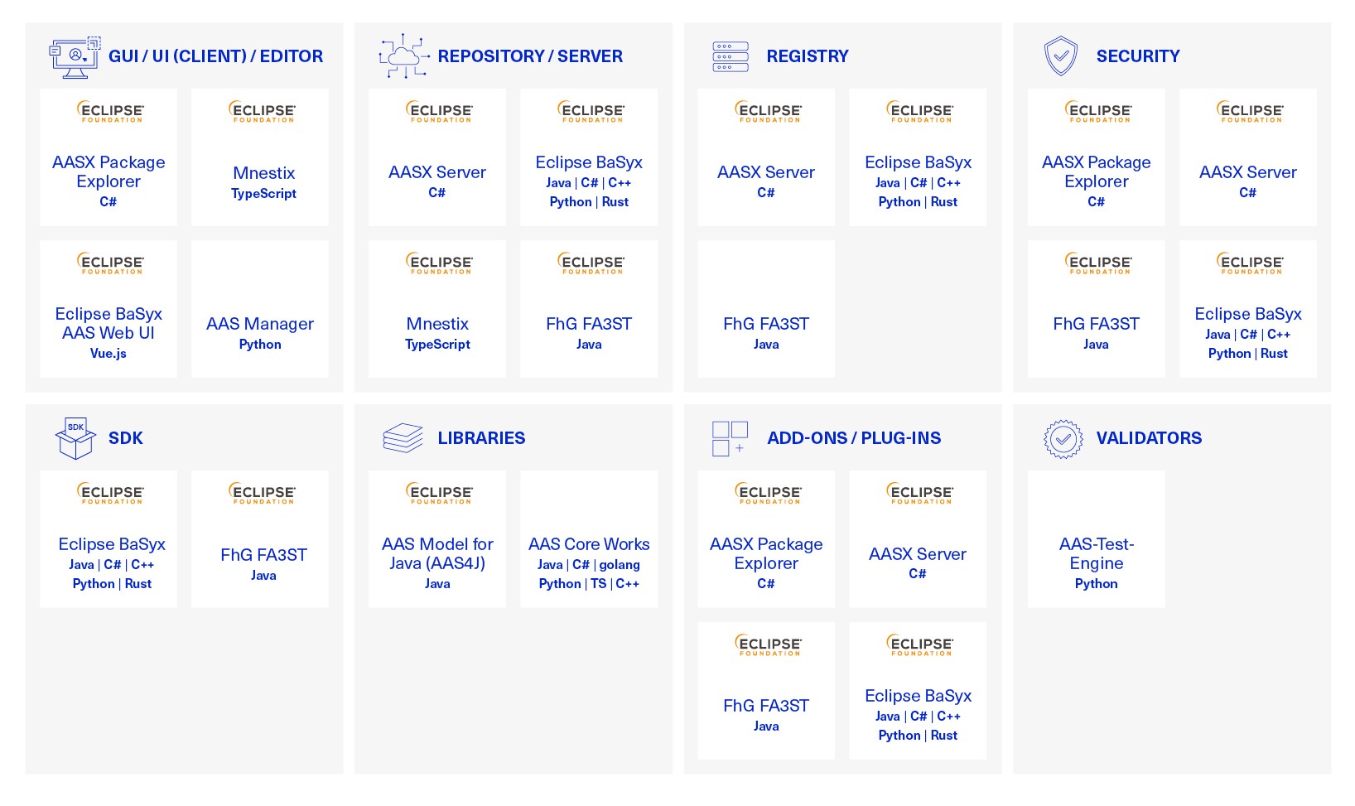Image resolution: width=1355 pixels, height=806 pixels.
Task: Click the ADD-ONS / PLUG-INS heading
Action: tap(854, 438)
